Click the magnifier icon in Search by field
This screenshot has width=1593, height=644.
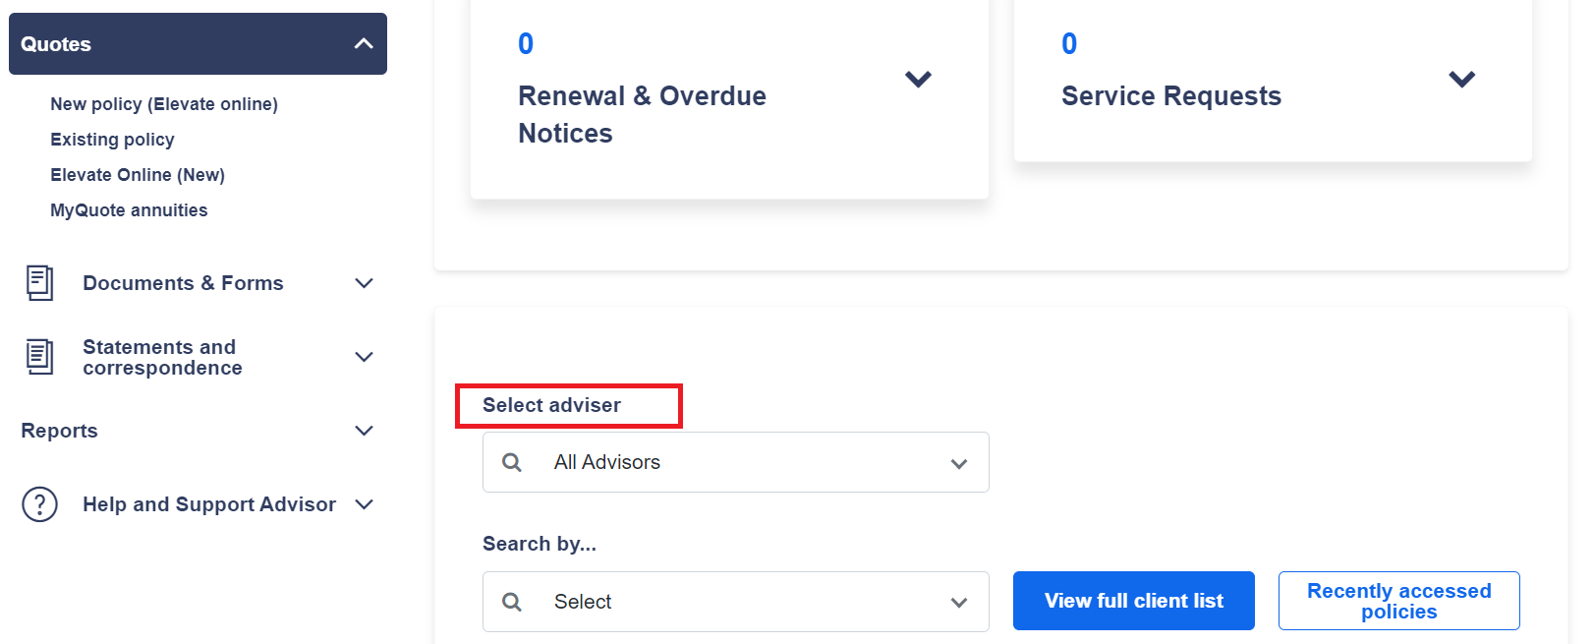512,602
